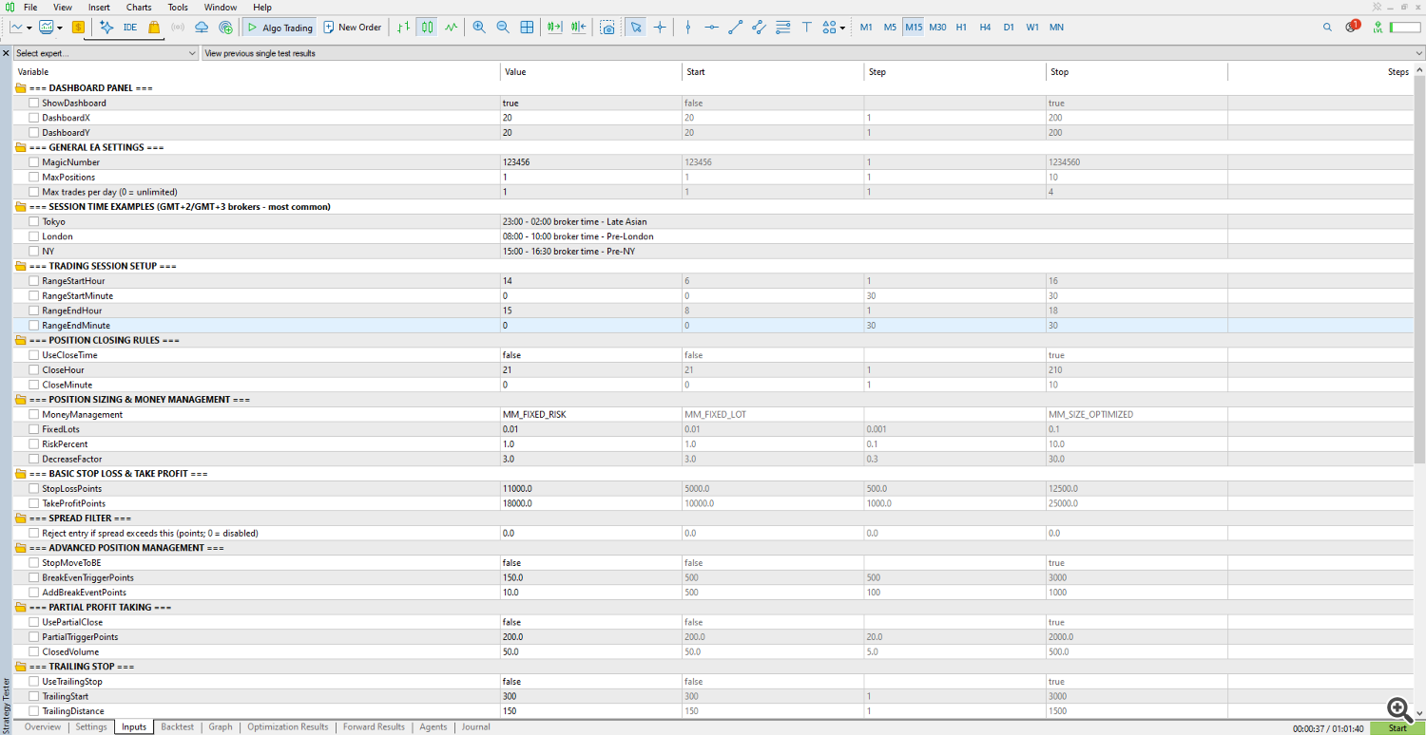The height and width of the screenshot is (735, 1426).
Task: Draw a trendline
Action: (735, 28)
